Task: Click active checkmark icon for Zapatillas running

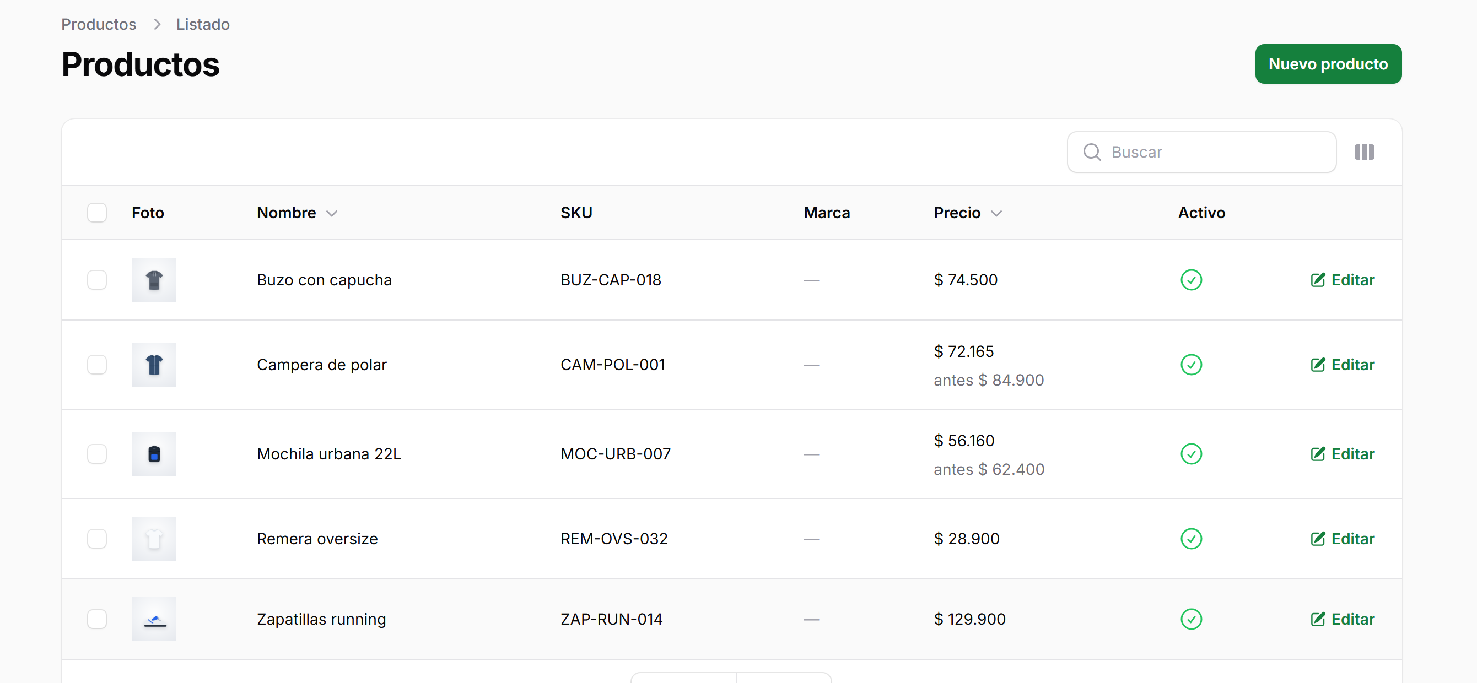Action: point(1191,619)
